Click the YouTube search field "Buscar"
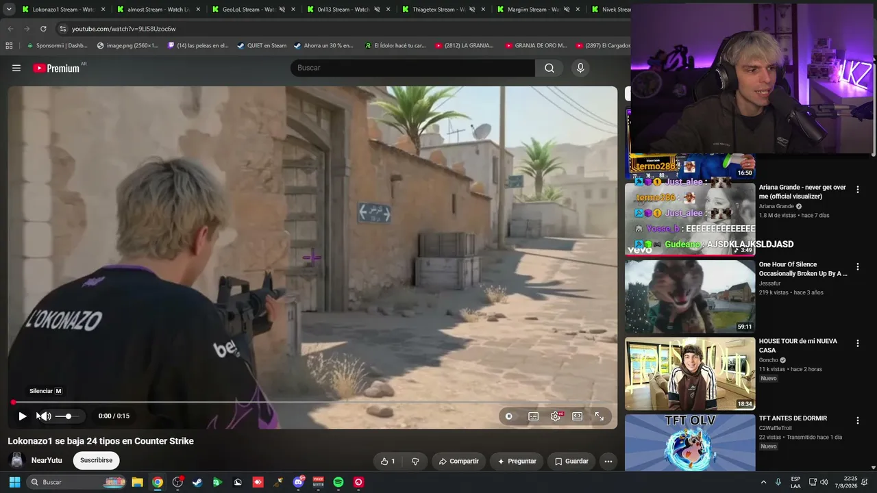The image size is (877, 493). pyautogui.click(x=412, y=68)
